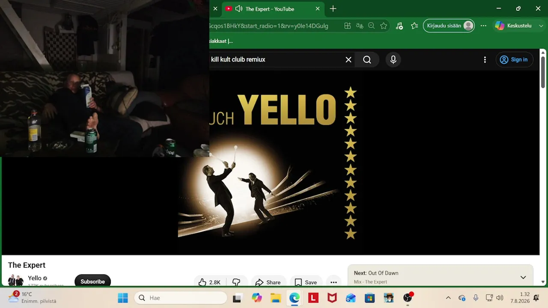548x308 pixels.
Task: Share The Expert video
Action: click(x=268, y=282)
